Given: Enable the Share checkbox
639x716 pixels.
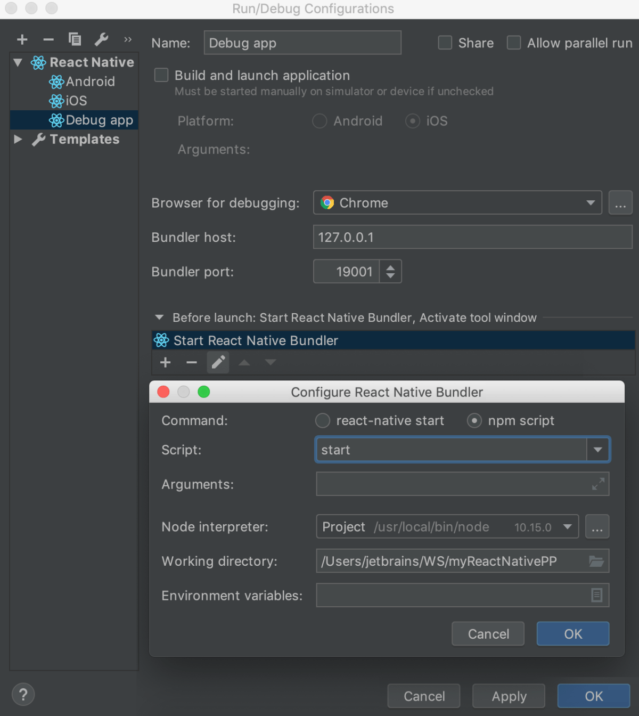Looking at the screenshot, I should pos(445,43).
